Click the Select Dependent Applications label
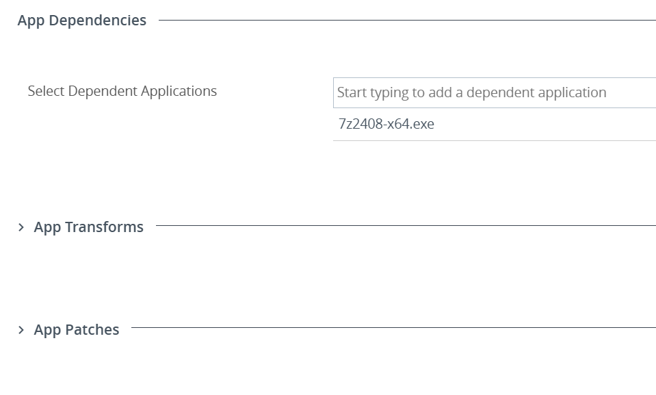 [x=122, y=91]
